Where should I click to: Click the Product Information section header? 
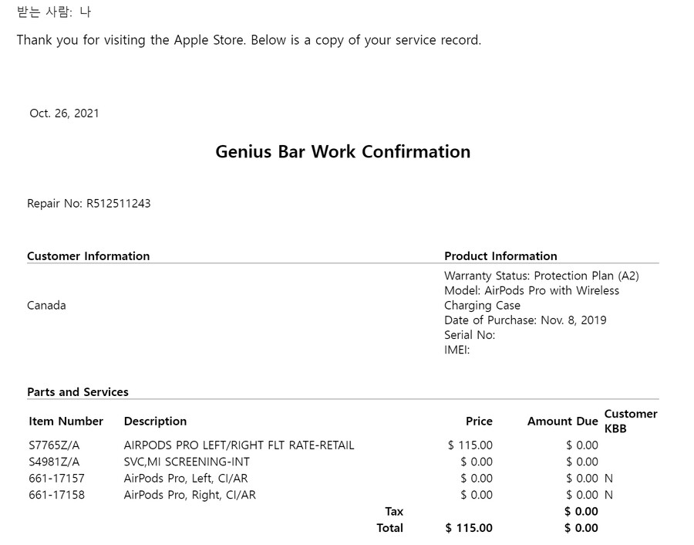click(500, 256)
